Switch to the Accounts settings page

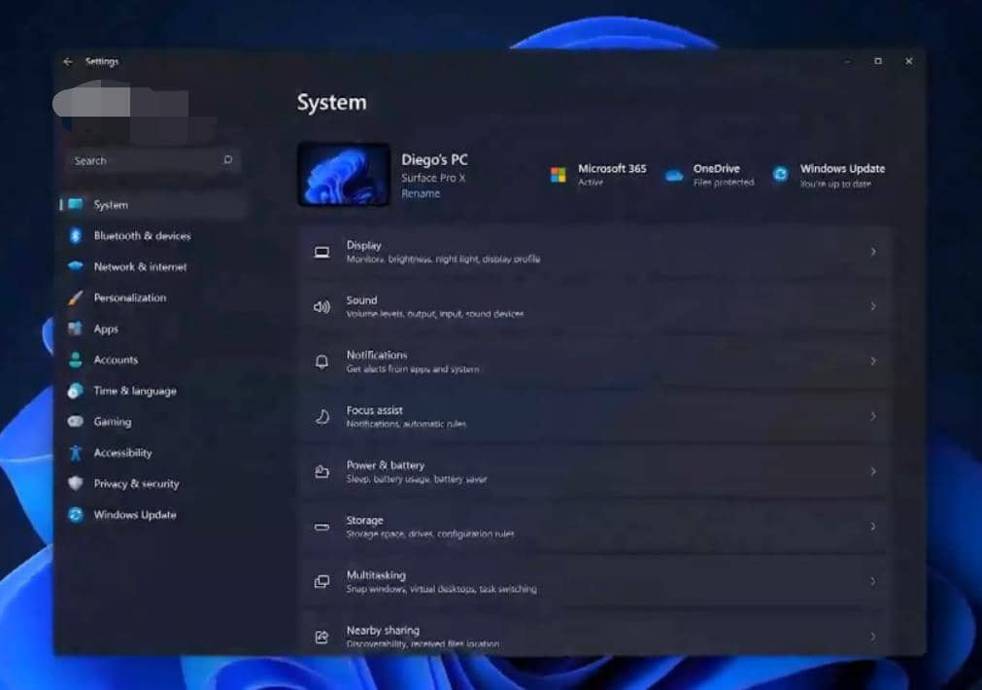(116, 361)
